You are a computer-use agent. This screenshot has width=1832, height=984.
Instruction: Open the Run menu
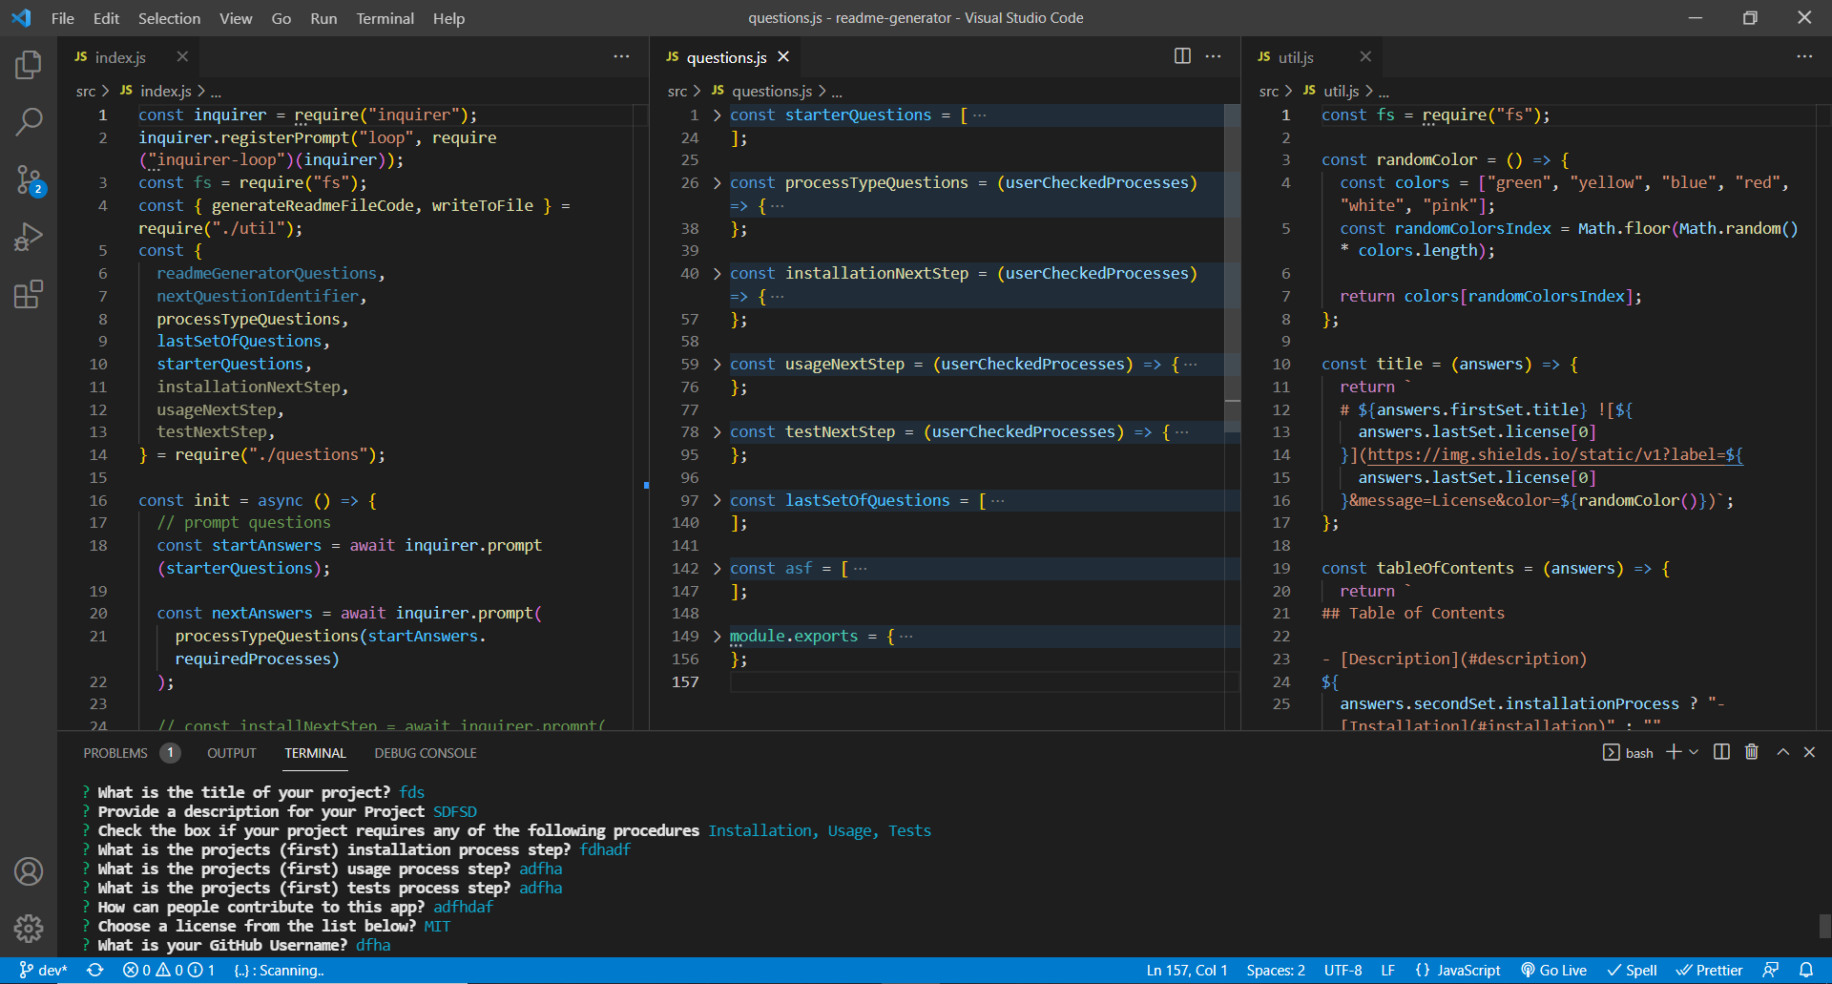click(x=323, y=18)
